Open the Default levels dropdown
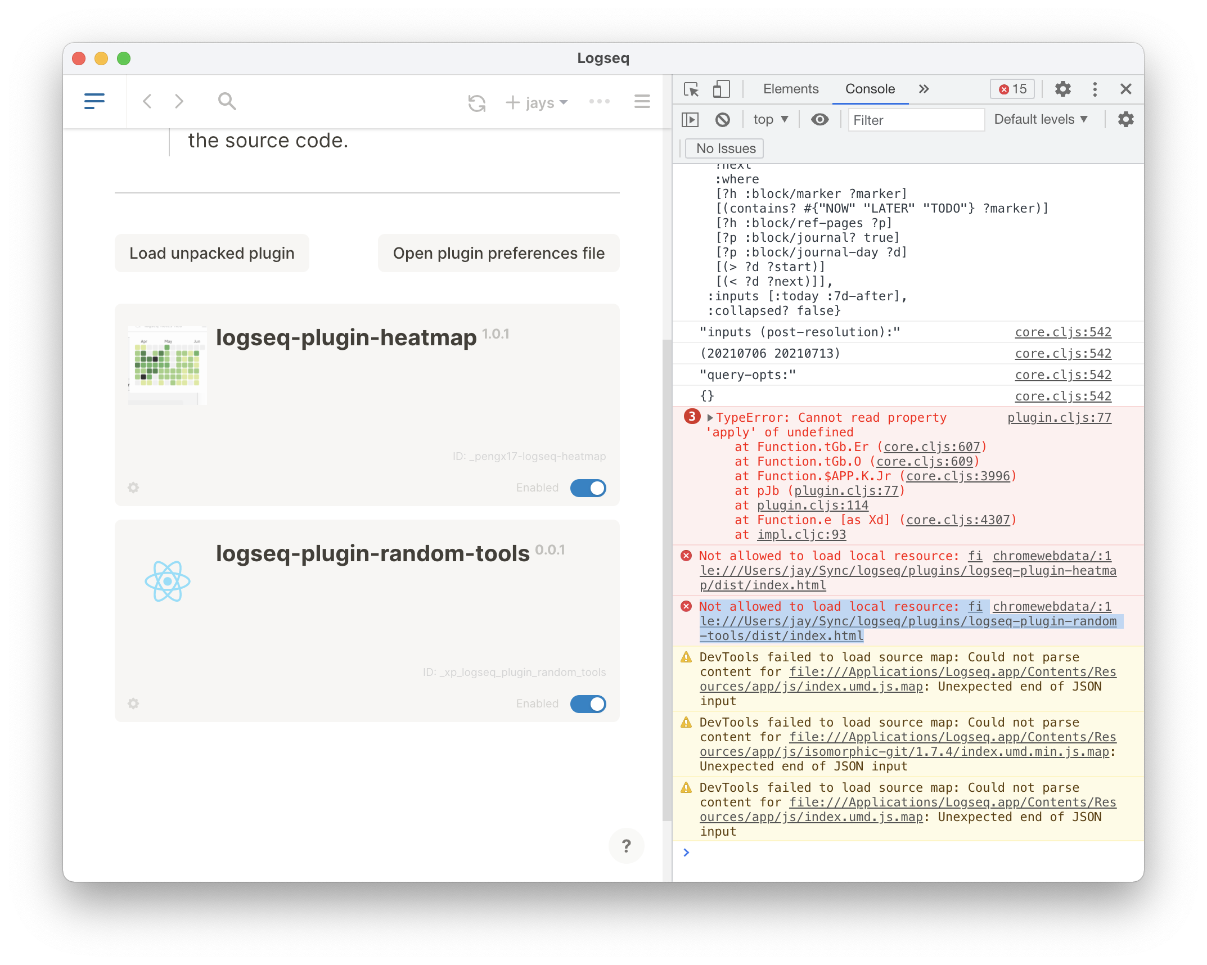1207x965 pixels. tap(1041, 119)
